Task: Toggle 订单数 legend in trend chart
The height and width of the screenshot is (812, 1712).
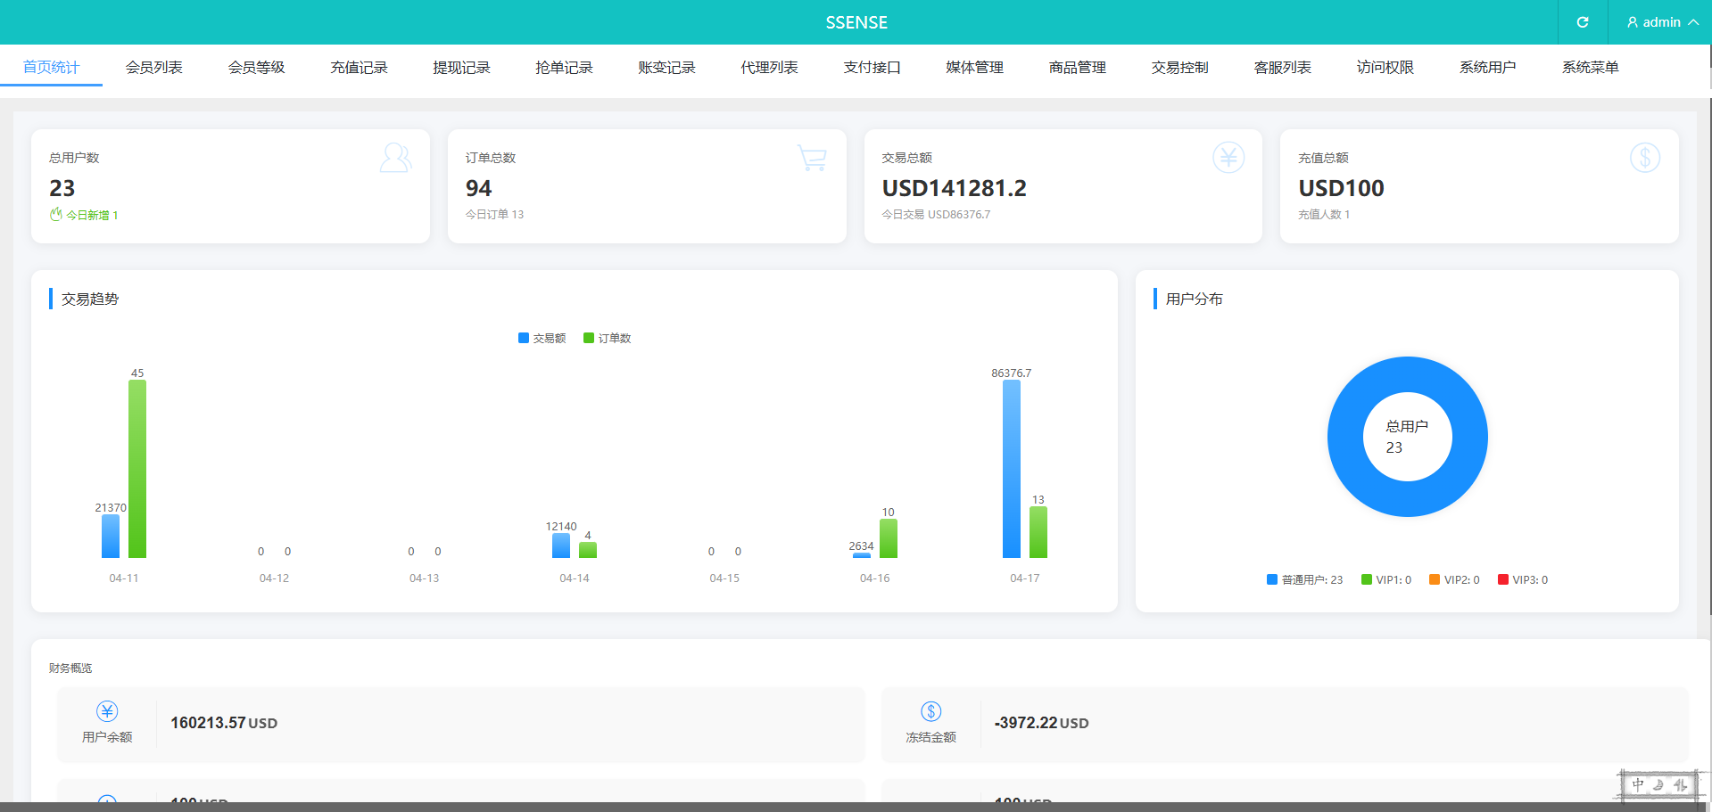Action: point(608,338)
